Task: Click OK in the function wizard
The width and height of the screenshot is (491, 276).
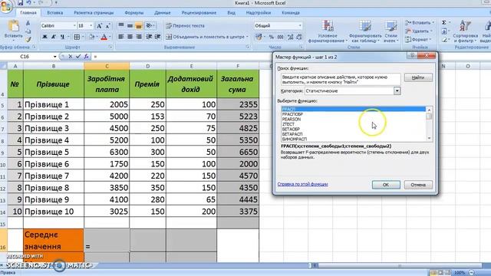Action: tap(386, 185)
